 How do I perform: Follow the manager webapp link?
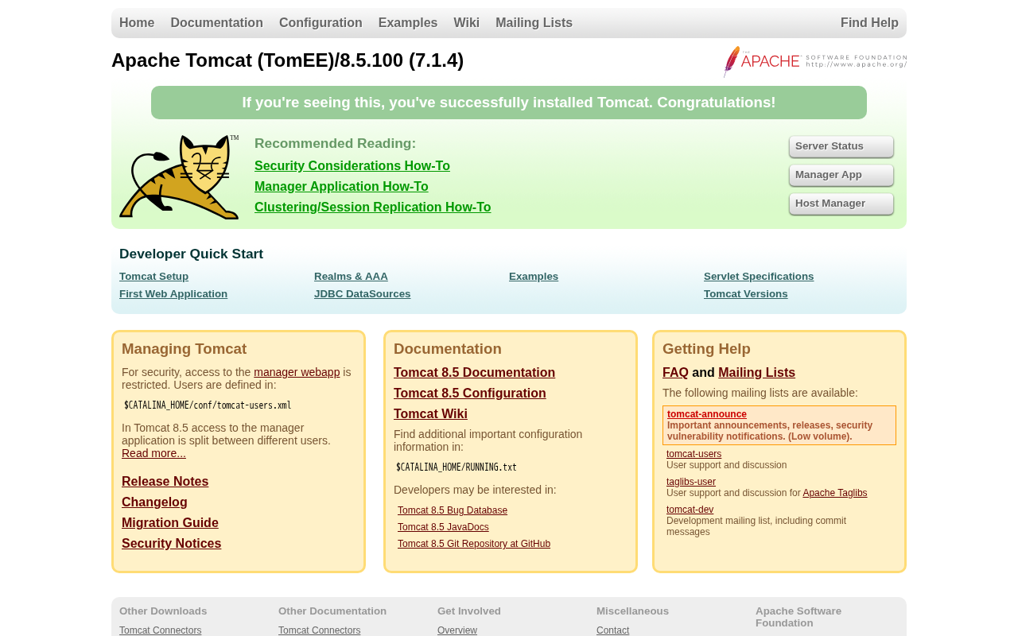[297, 372]
